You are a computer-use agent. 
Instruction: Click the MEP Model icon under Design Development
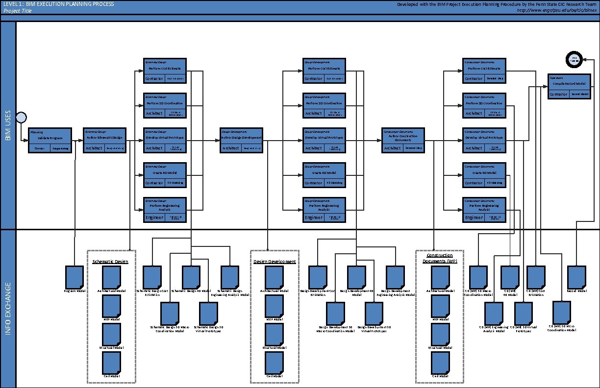(x=275, y=306)
